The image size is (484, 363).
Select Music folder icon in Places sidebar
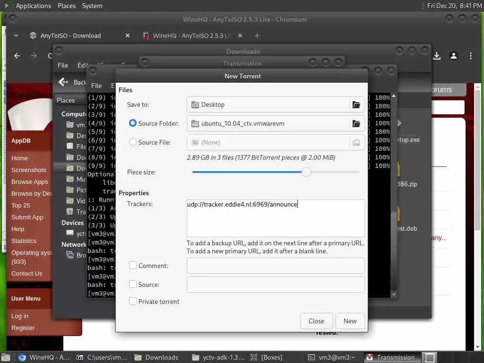(70, 179)
